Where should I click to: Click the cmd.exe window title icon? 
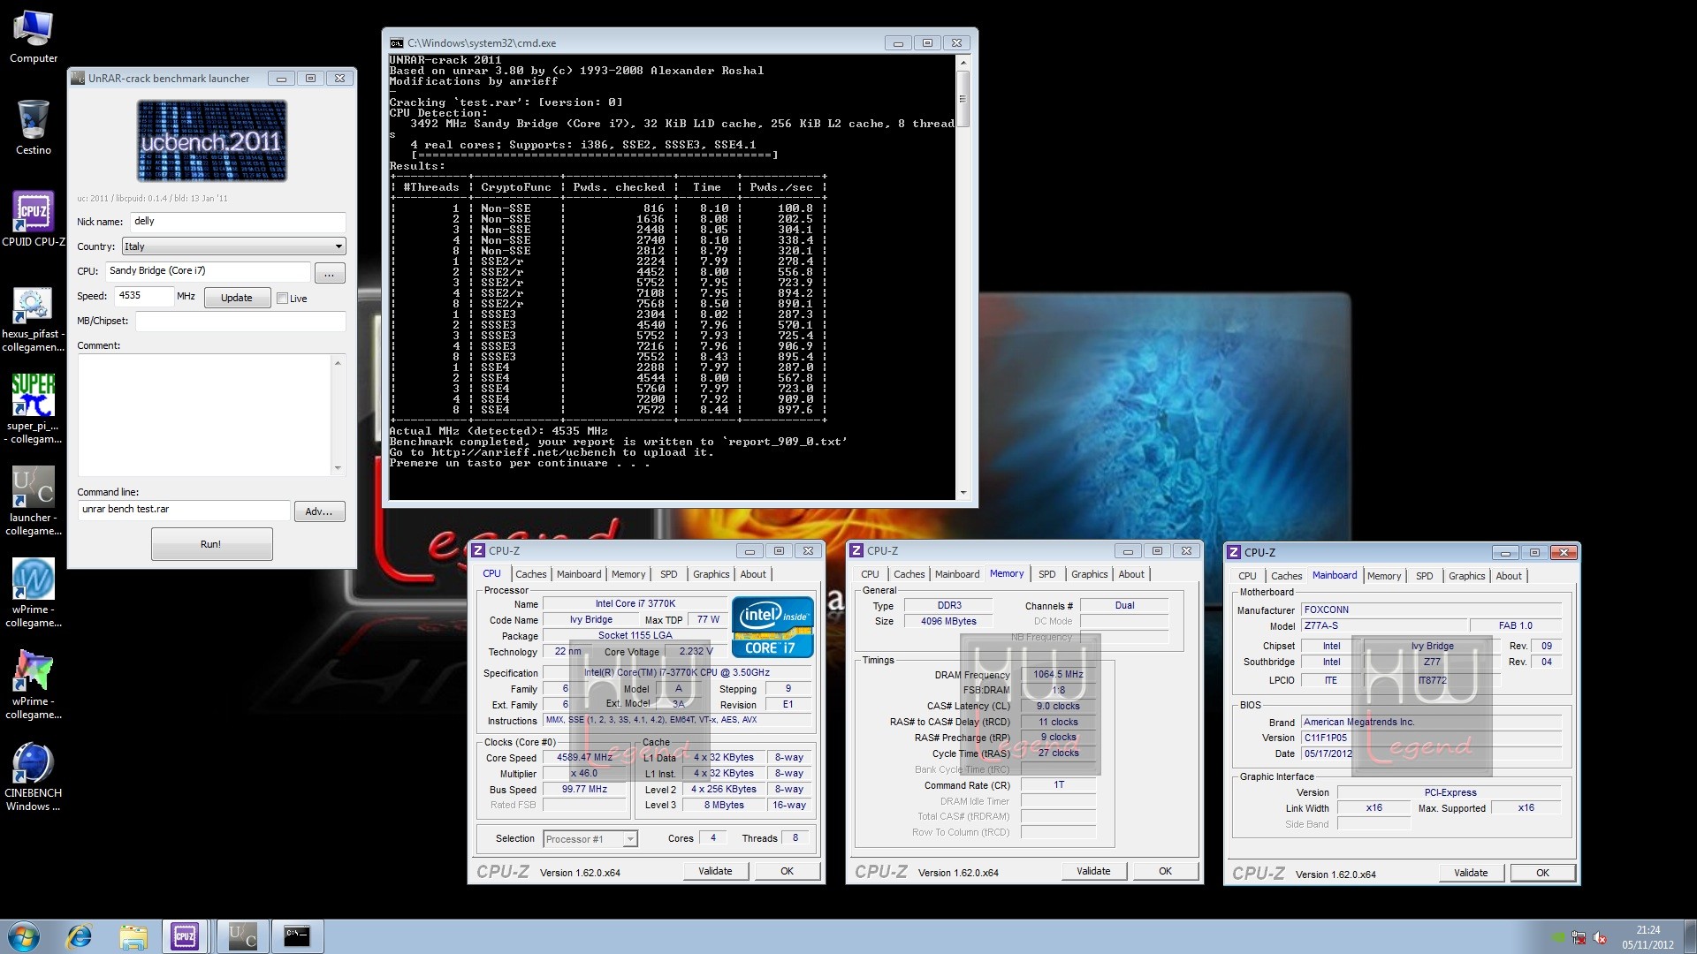[x=397, y=42]
